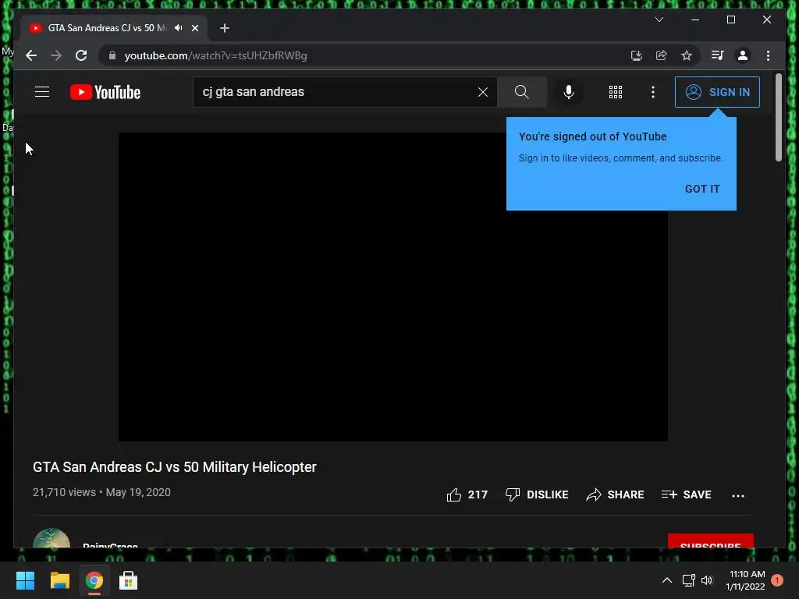The image size is (799, 599).
Task: Open media controls icon in Chrome toolbar
Action: tap(718, 55)
